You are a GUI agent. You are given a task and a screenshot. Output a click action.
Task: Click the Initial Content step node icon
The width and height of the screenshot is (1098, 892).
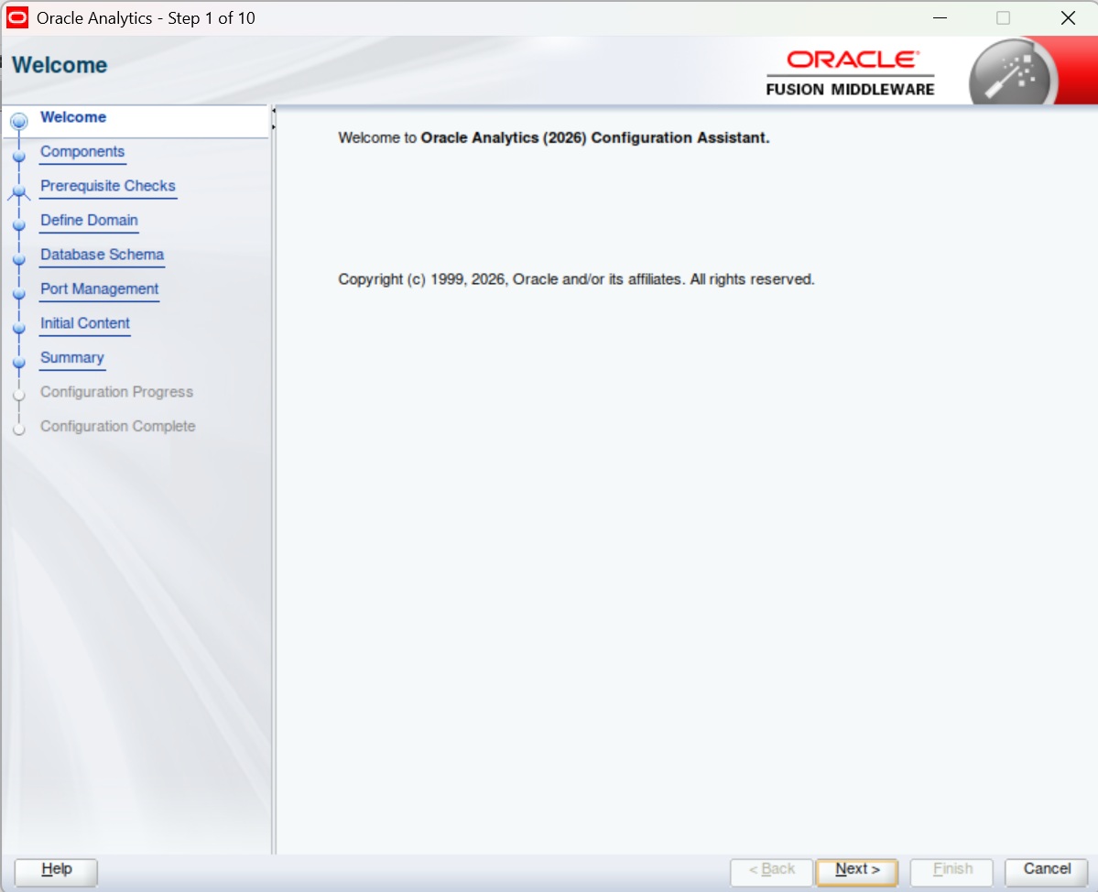pos(19,328)
